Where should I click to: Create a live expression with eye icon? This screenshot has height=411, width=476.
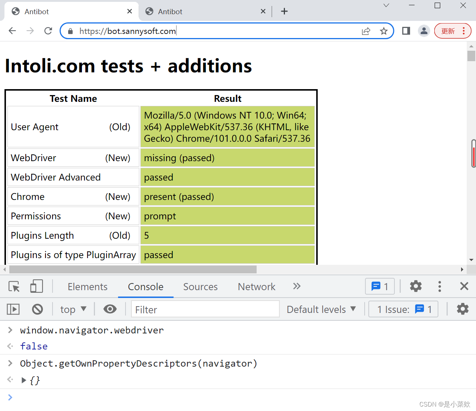(x=110, y=309)
